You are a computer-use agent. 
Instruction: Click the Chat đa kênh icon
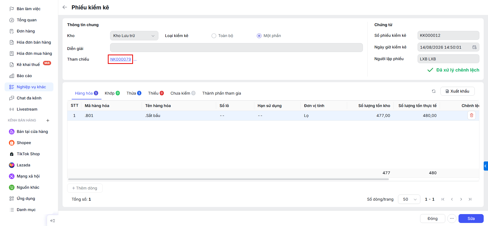pyautogui.click(x=11, y=98)
